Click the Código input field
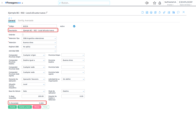The image size is (196, 114). [39, 26]
